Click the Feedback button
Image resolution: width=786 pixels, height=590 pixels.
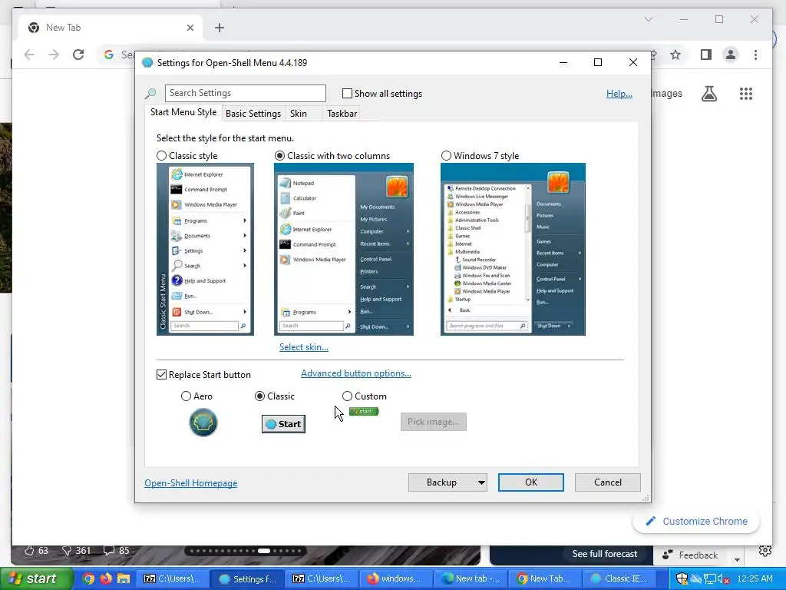coord(690,555)
